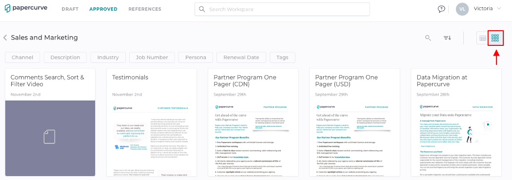The height and width of the screenshot is (180, 512).
Task: Expand the Victoria account dropdown arrow
Action: pos(499,8)
